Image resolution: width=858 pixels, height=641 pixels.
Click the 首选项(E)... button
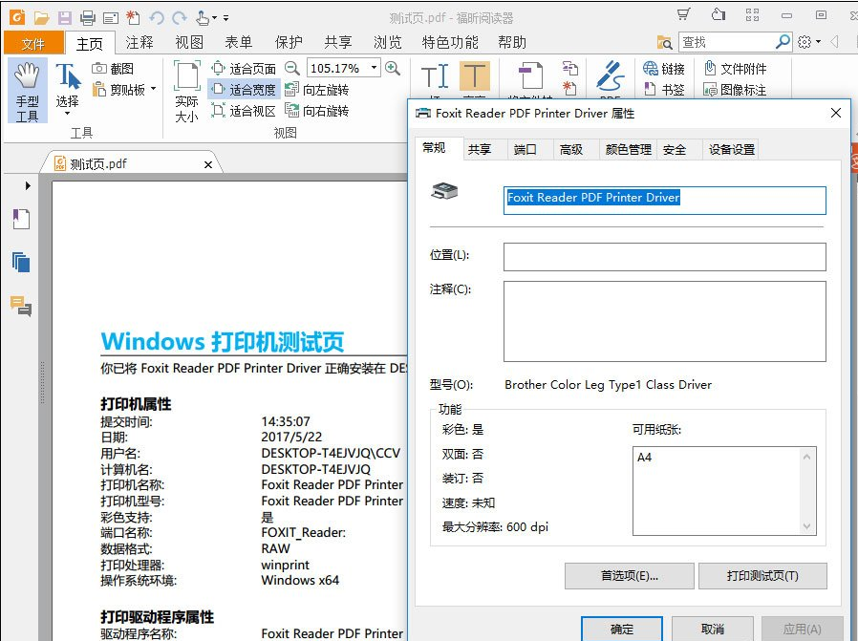click(x=630, y=576)
